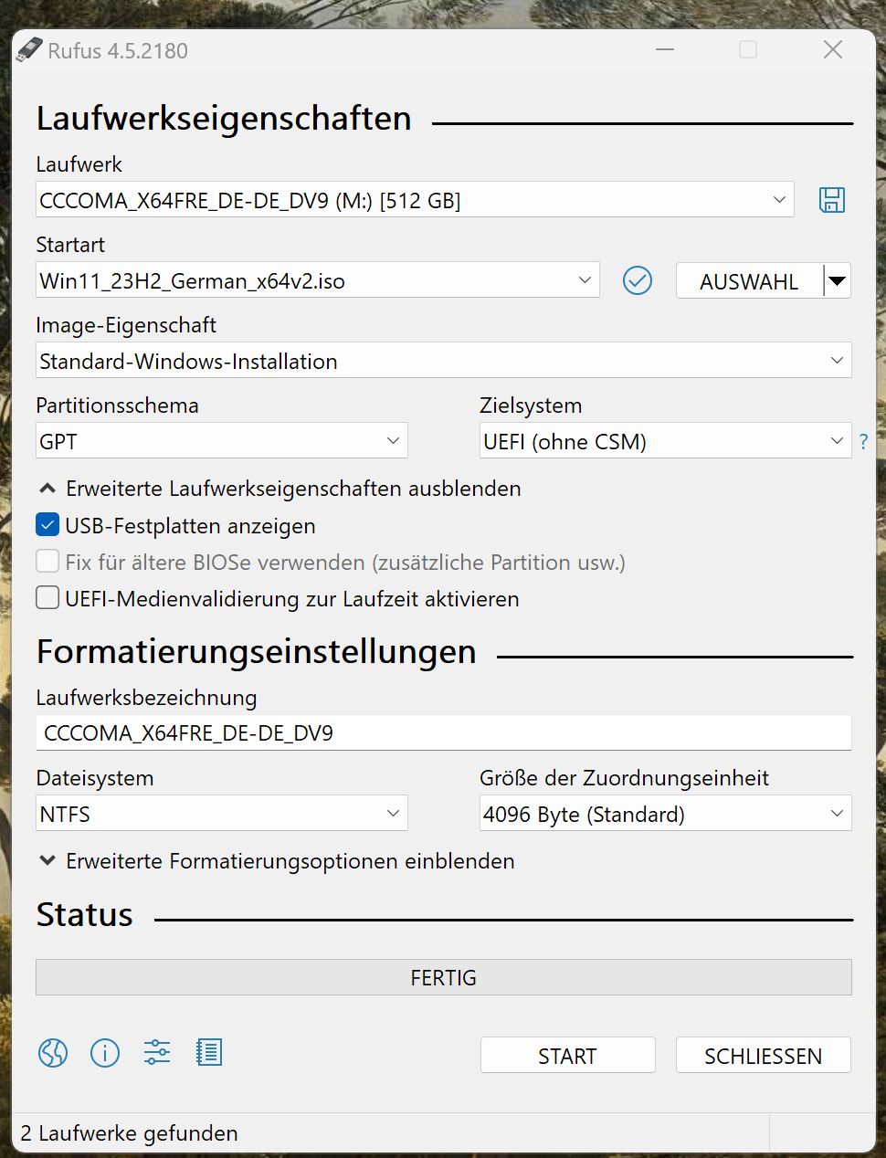Viewport: 886px width, 1158px height.
Task: Click the SCHLIESSEN button
Action: (x=763, y=1056)
